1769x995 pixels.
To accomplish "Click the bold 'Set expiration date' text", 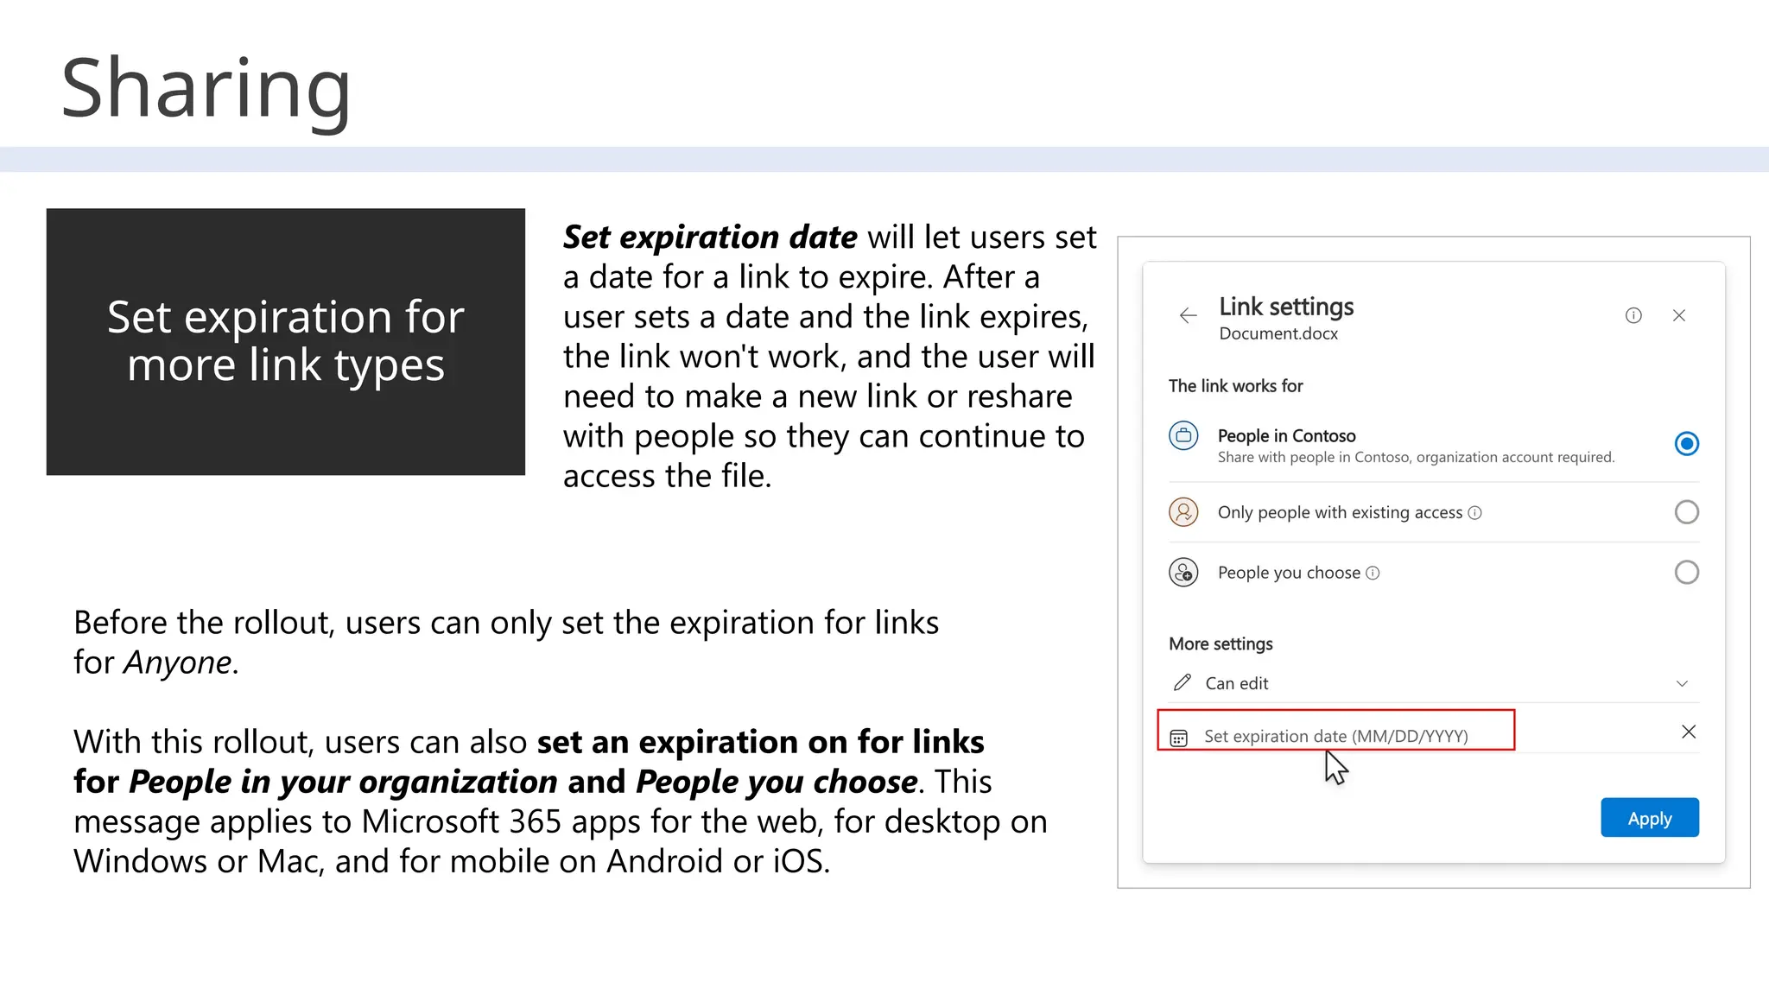I will (x=710, y=237).
